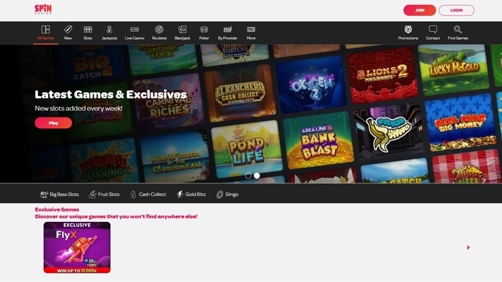Image resolution: width=502 pixels, height=282 pixels.
Task: Open the More category icon
Action: coord(251,29)
